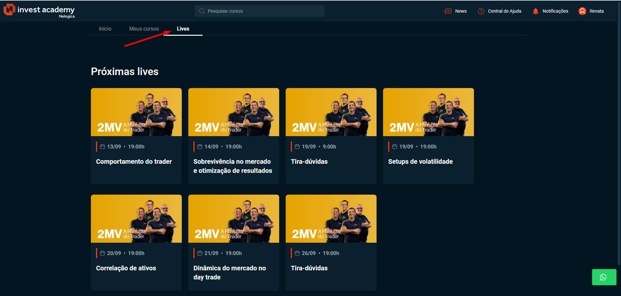This screenshot has height=296, width=621.
Task: Click Dinâmica do mercado no day trade title
Action: [x=230, y=273]
